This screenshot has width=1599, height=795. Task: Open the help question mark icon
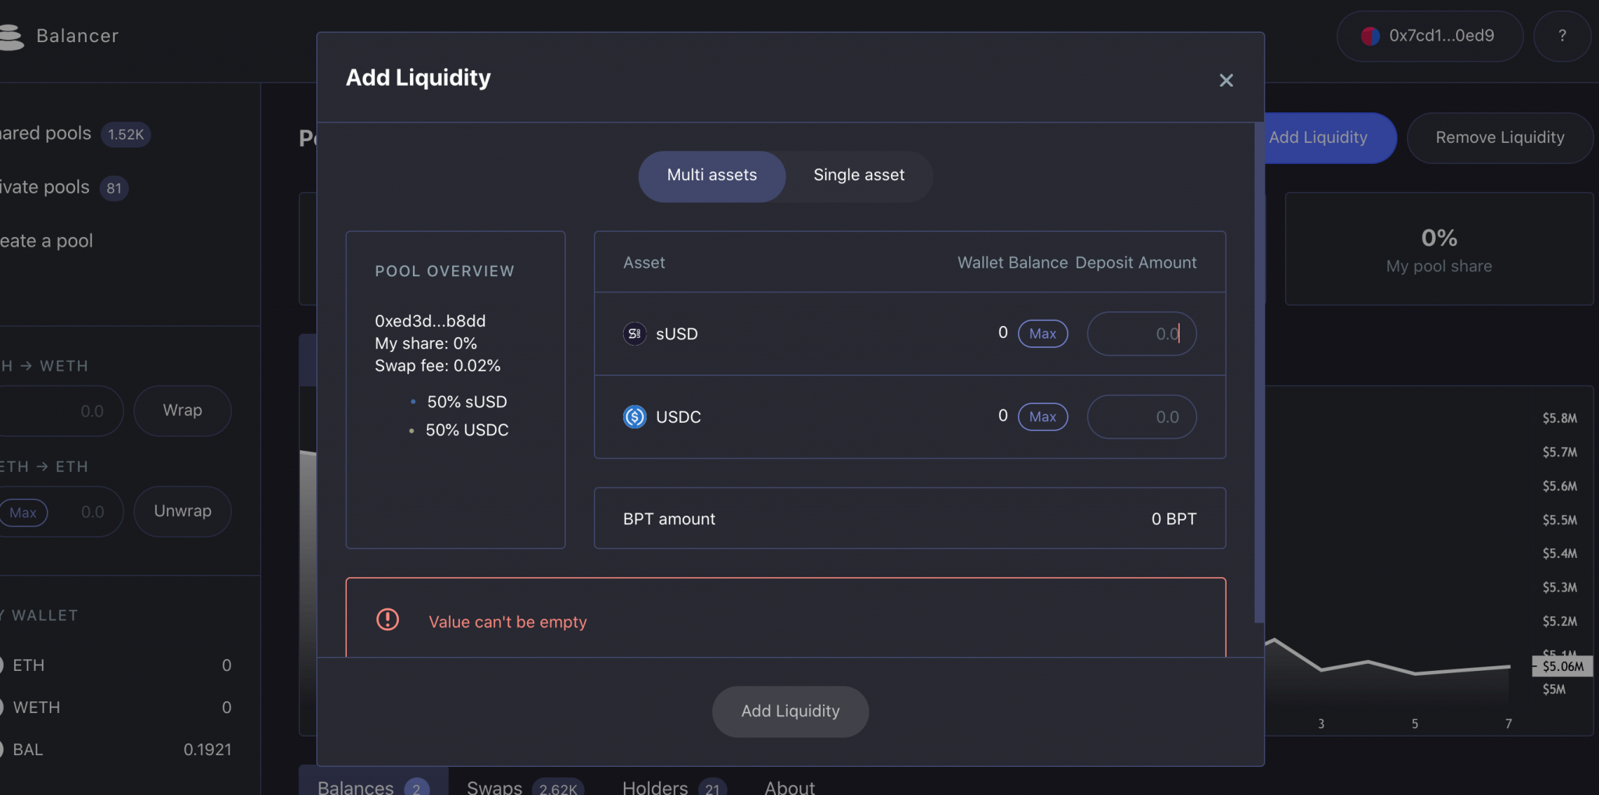[x=1562, y=36]
